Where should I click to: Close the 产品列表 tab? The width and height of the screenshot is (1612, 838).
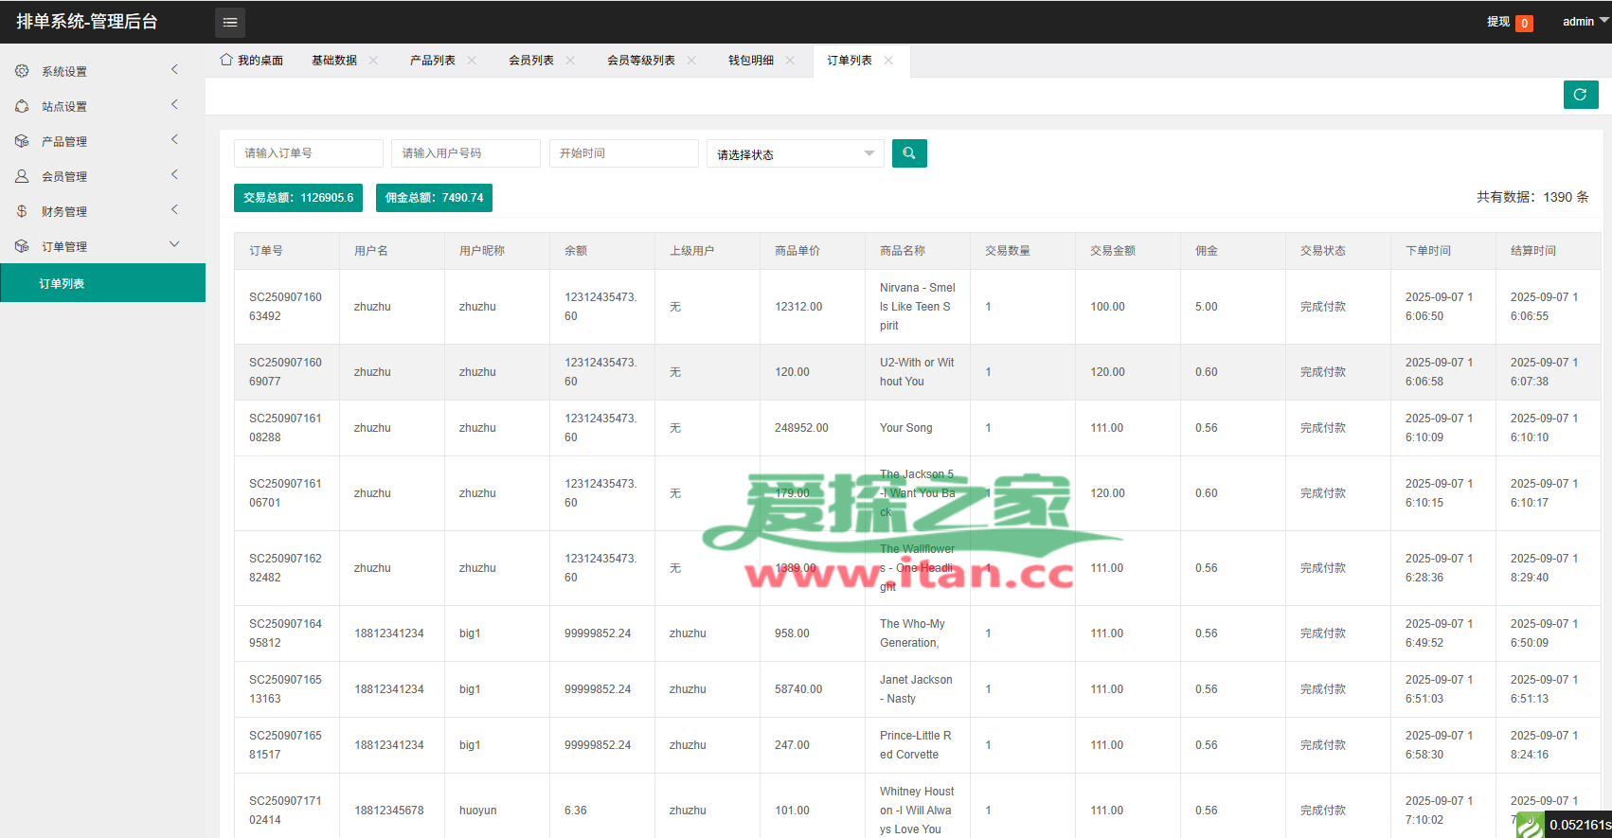tap(472, 61)
